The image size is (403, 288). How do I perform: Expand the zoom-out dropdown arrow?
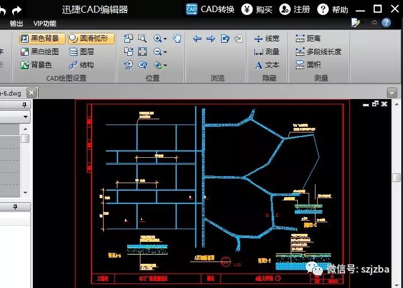coord(165,52)
